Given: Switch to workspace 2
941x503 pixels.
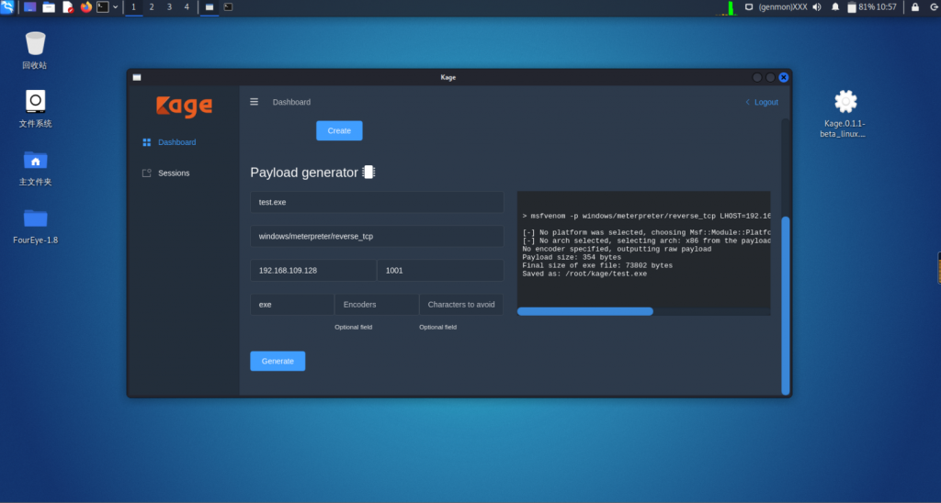Looking at the screenshot, I should tap(152, 7).
